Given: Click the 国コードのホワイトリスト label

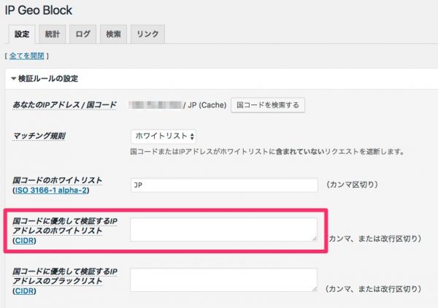Looking at the screenshot, I should (57, 180).
